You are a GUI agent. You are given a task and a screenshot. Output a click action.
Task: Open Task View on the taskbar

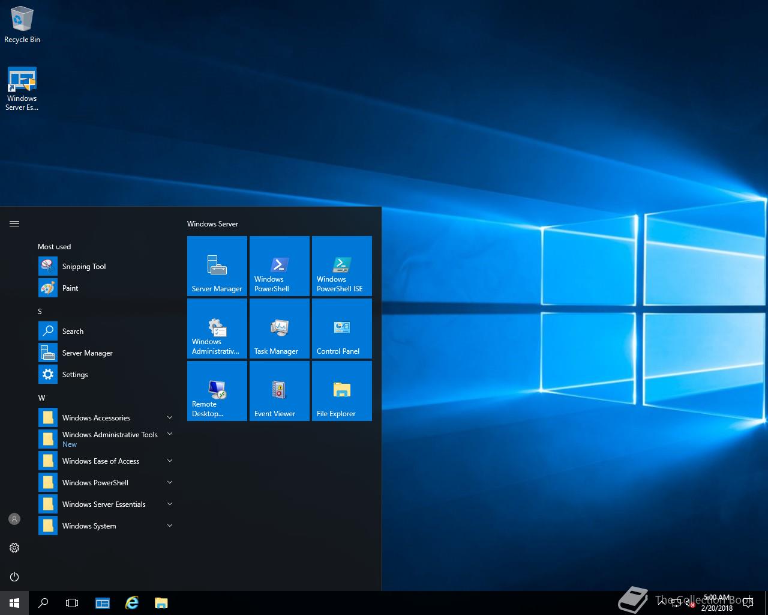(72, 603)
